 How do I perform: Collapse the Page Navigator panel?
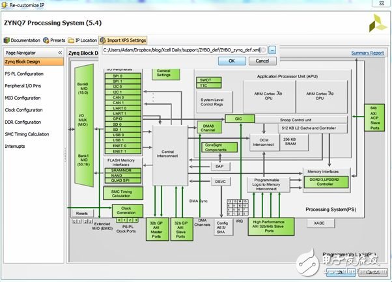pyautogui.click(x=61, y=52)
